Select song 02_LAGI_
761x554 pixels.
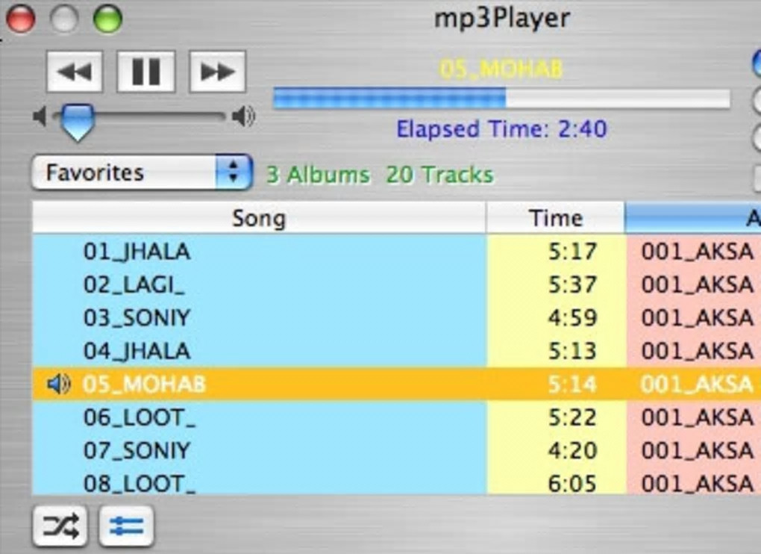pyautogui.click(x=134, y=284)
